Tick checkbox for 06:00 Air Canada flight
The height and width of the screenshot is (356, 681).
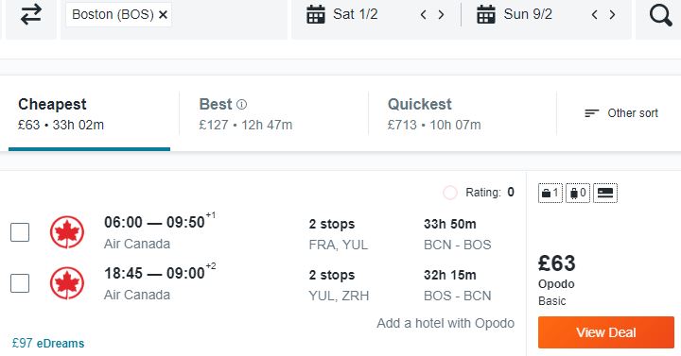pyautogui.click(x=20, y=232)
